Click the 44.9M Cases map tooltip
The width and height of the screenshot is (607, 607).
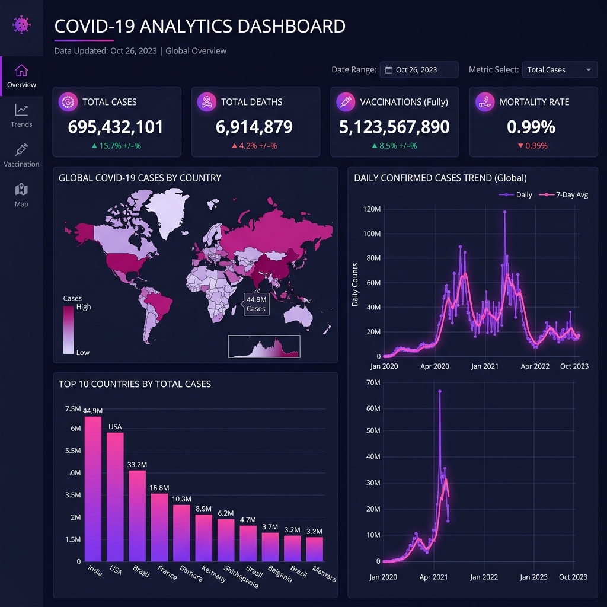tap(256, 304)
